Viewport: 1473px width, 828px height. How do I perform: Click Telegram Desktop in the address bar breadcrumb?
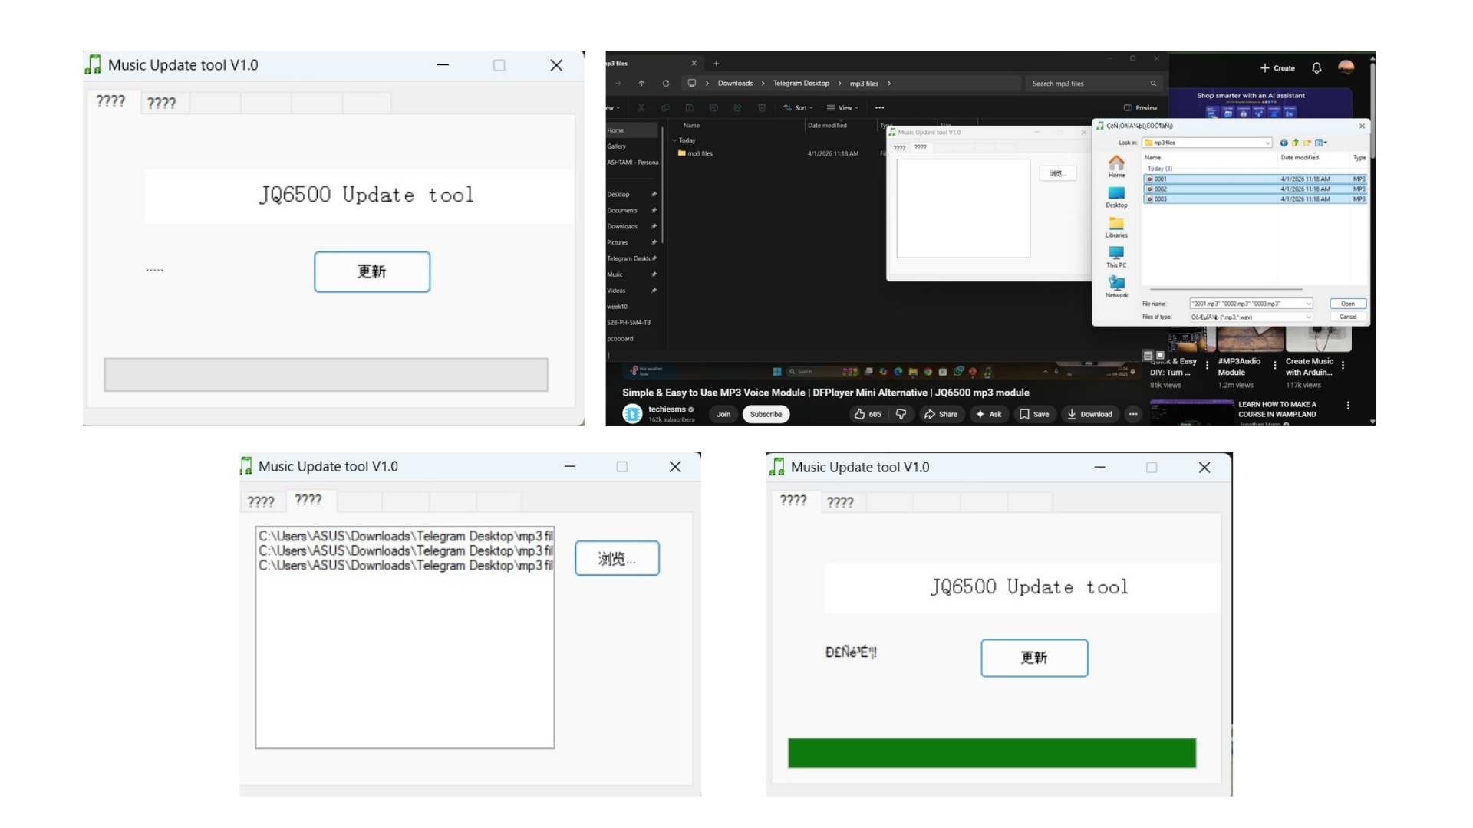click(800, 84)
